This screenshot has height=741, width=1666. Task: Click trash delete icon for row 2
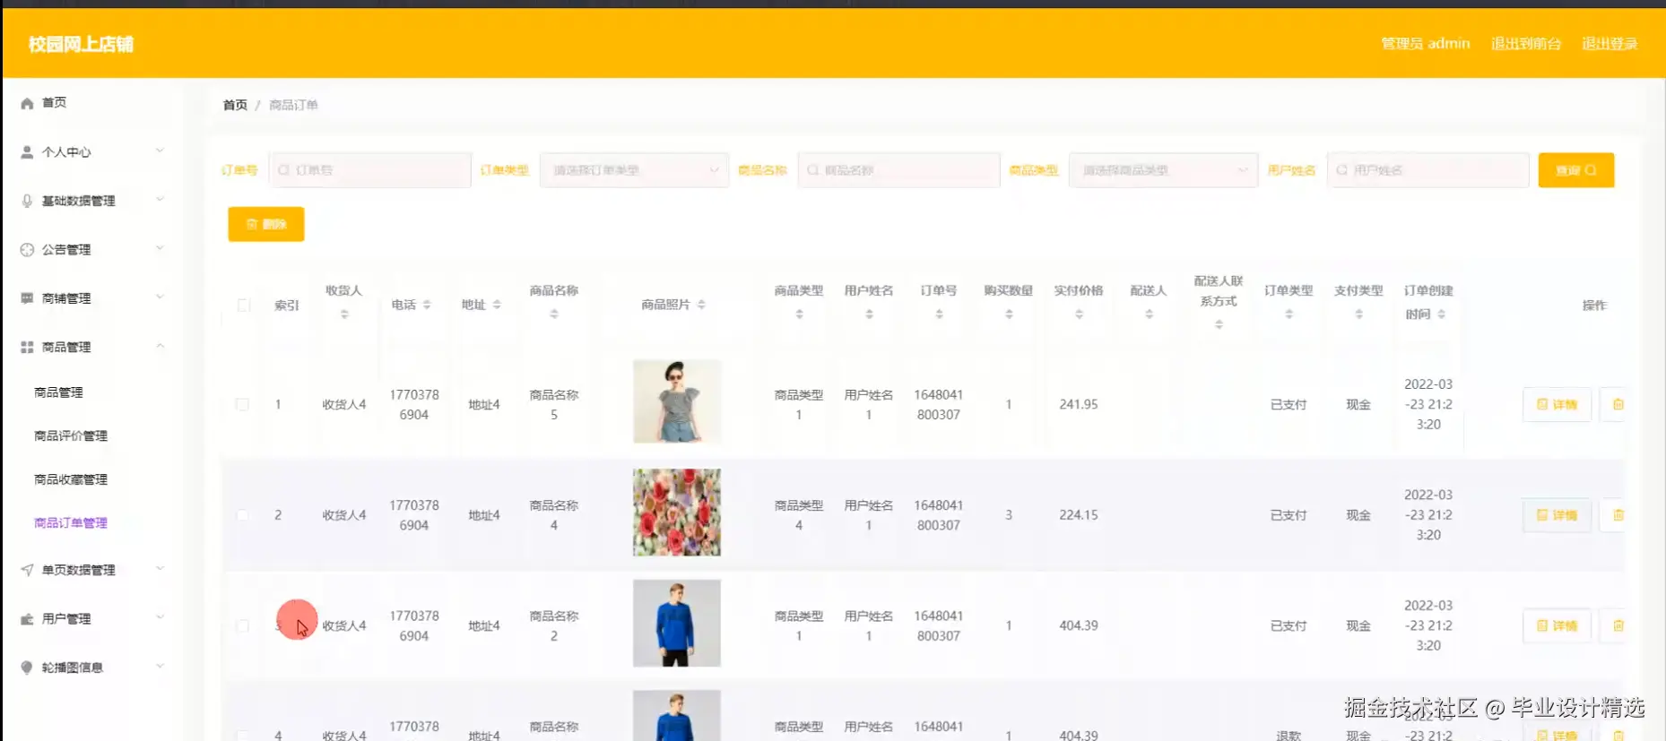pyautogui.click(x=1618, y=515)
